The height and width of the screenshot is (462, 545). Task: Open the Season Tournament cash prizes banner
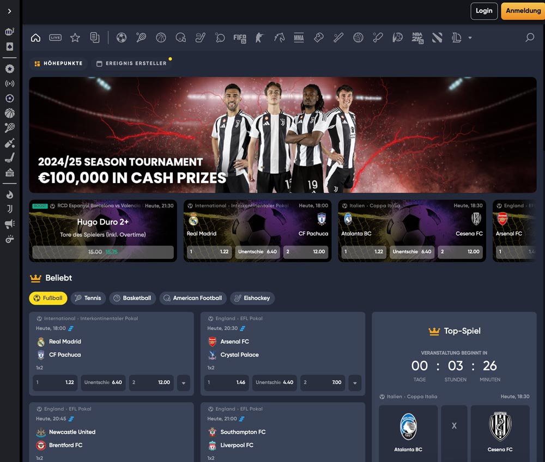[282, 135]
